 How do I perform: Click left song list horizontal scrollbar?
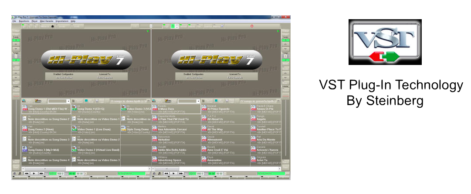86,169
